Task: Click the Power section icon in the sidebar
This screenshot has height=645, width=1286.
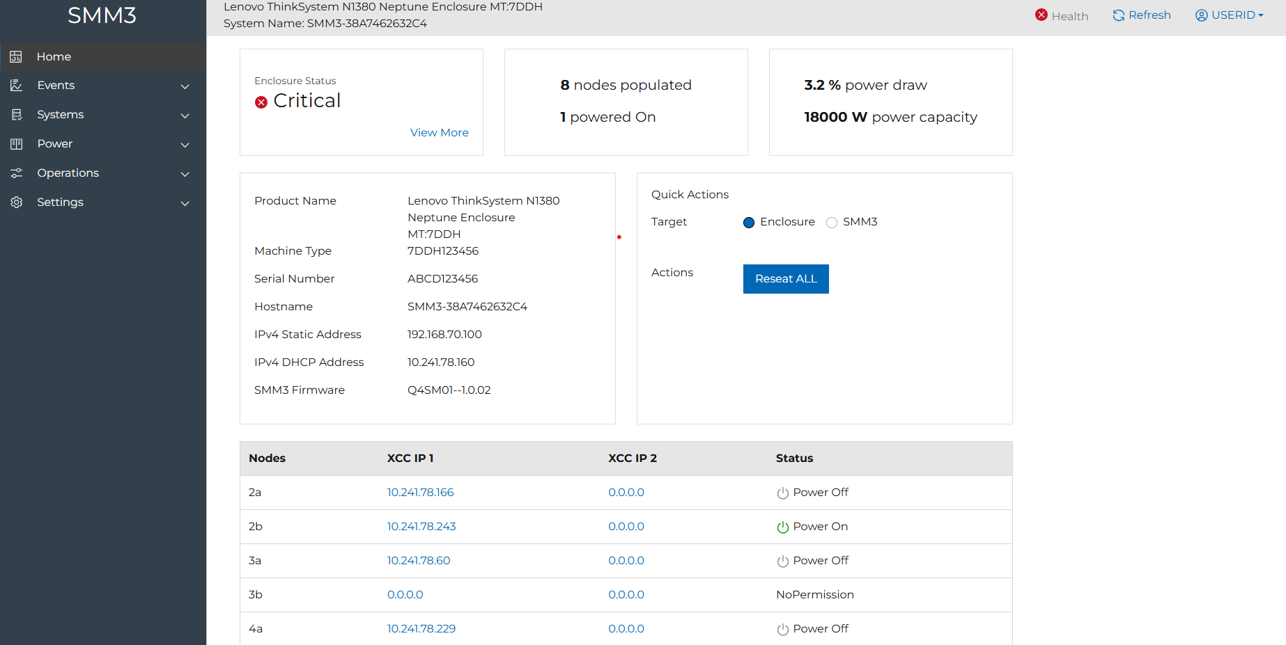Action: pyautogui.click(x=15, y=143)
